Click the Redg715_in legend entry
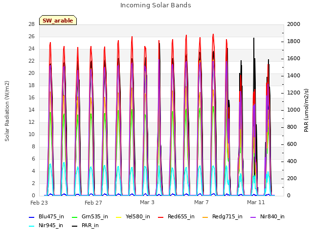Image resolution: width=313 pixels, height=235 pixels. (x=223, y=216)
